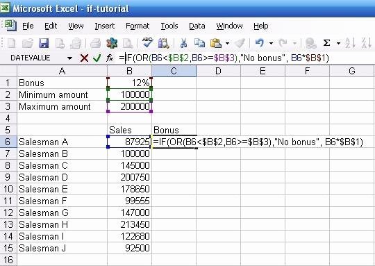
Task: Click the cell containing 12%
Action: click(129, 83)
